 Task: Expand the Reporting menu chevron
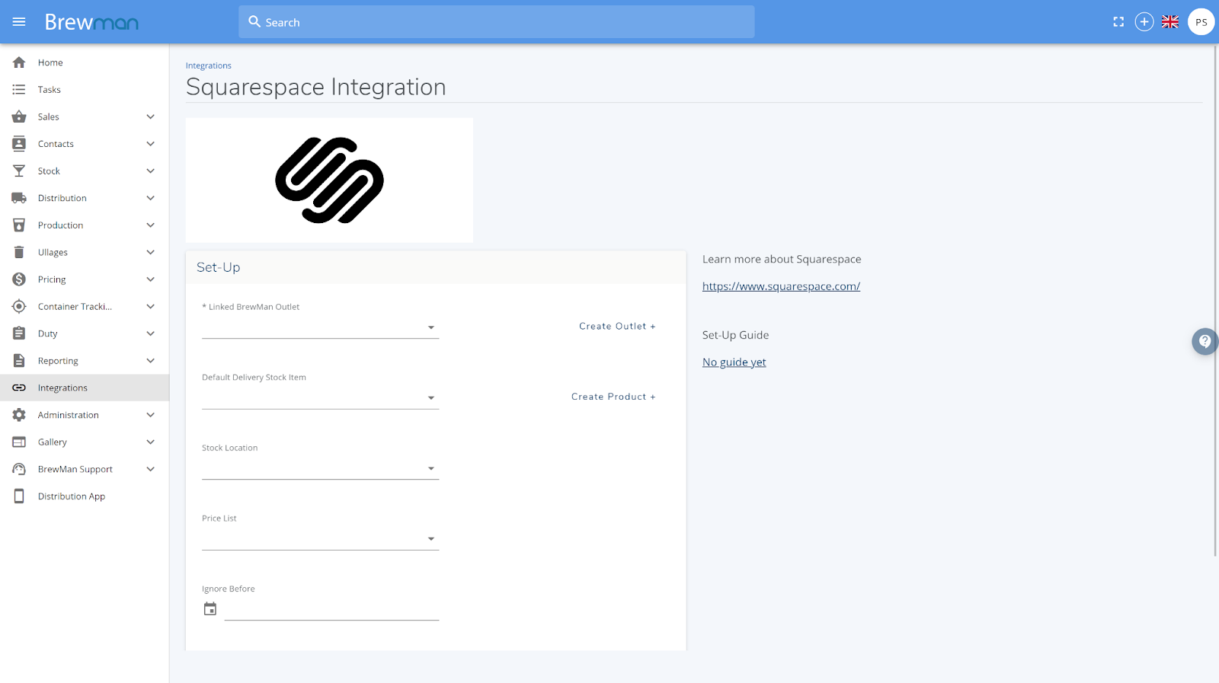[x=150, y=361]
